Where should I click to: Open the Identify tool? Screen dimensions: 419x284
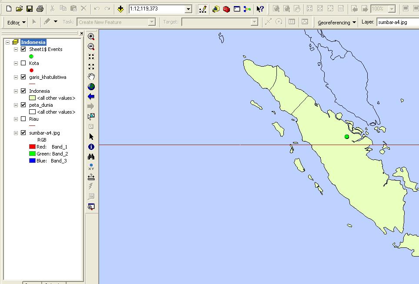tap(91, 147)
